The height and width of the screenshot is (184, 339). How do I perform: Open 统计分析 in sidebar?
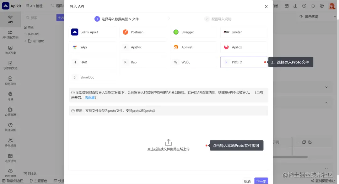10,127
